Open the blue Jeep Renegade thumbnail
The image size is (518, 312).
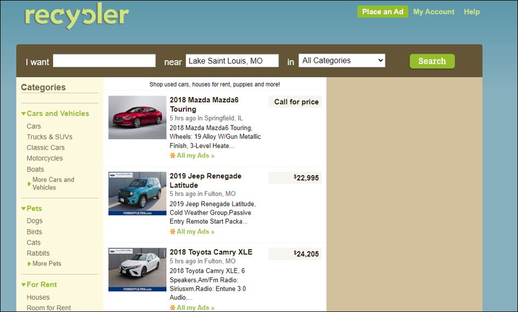click(x=137, y=193)
